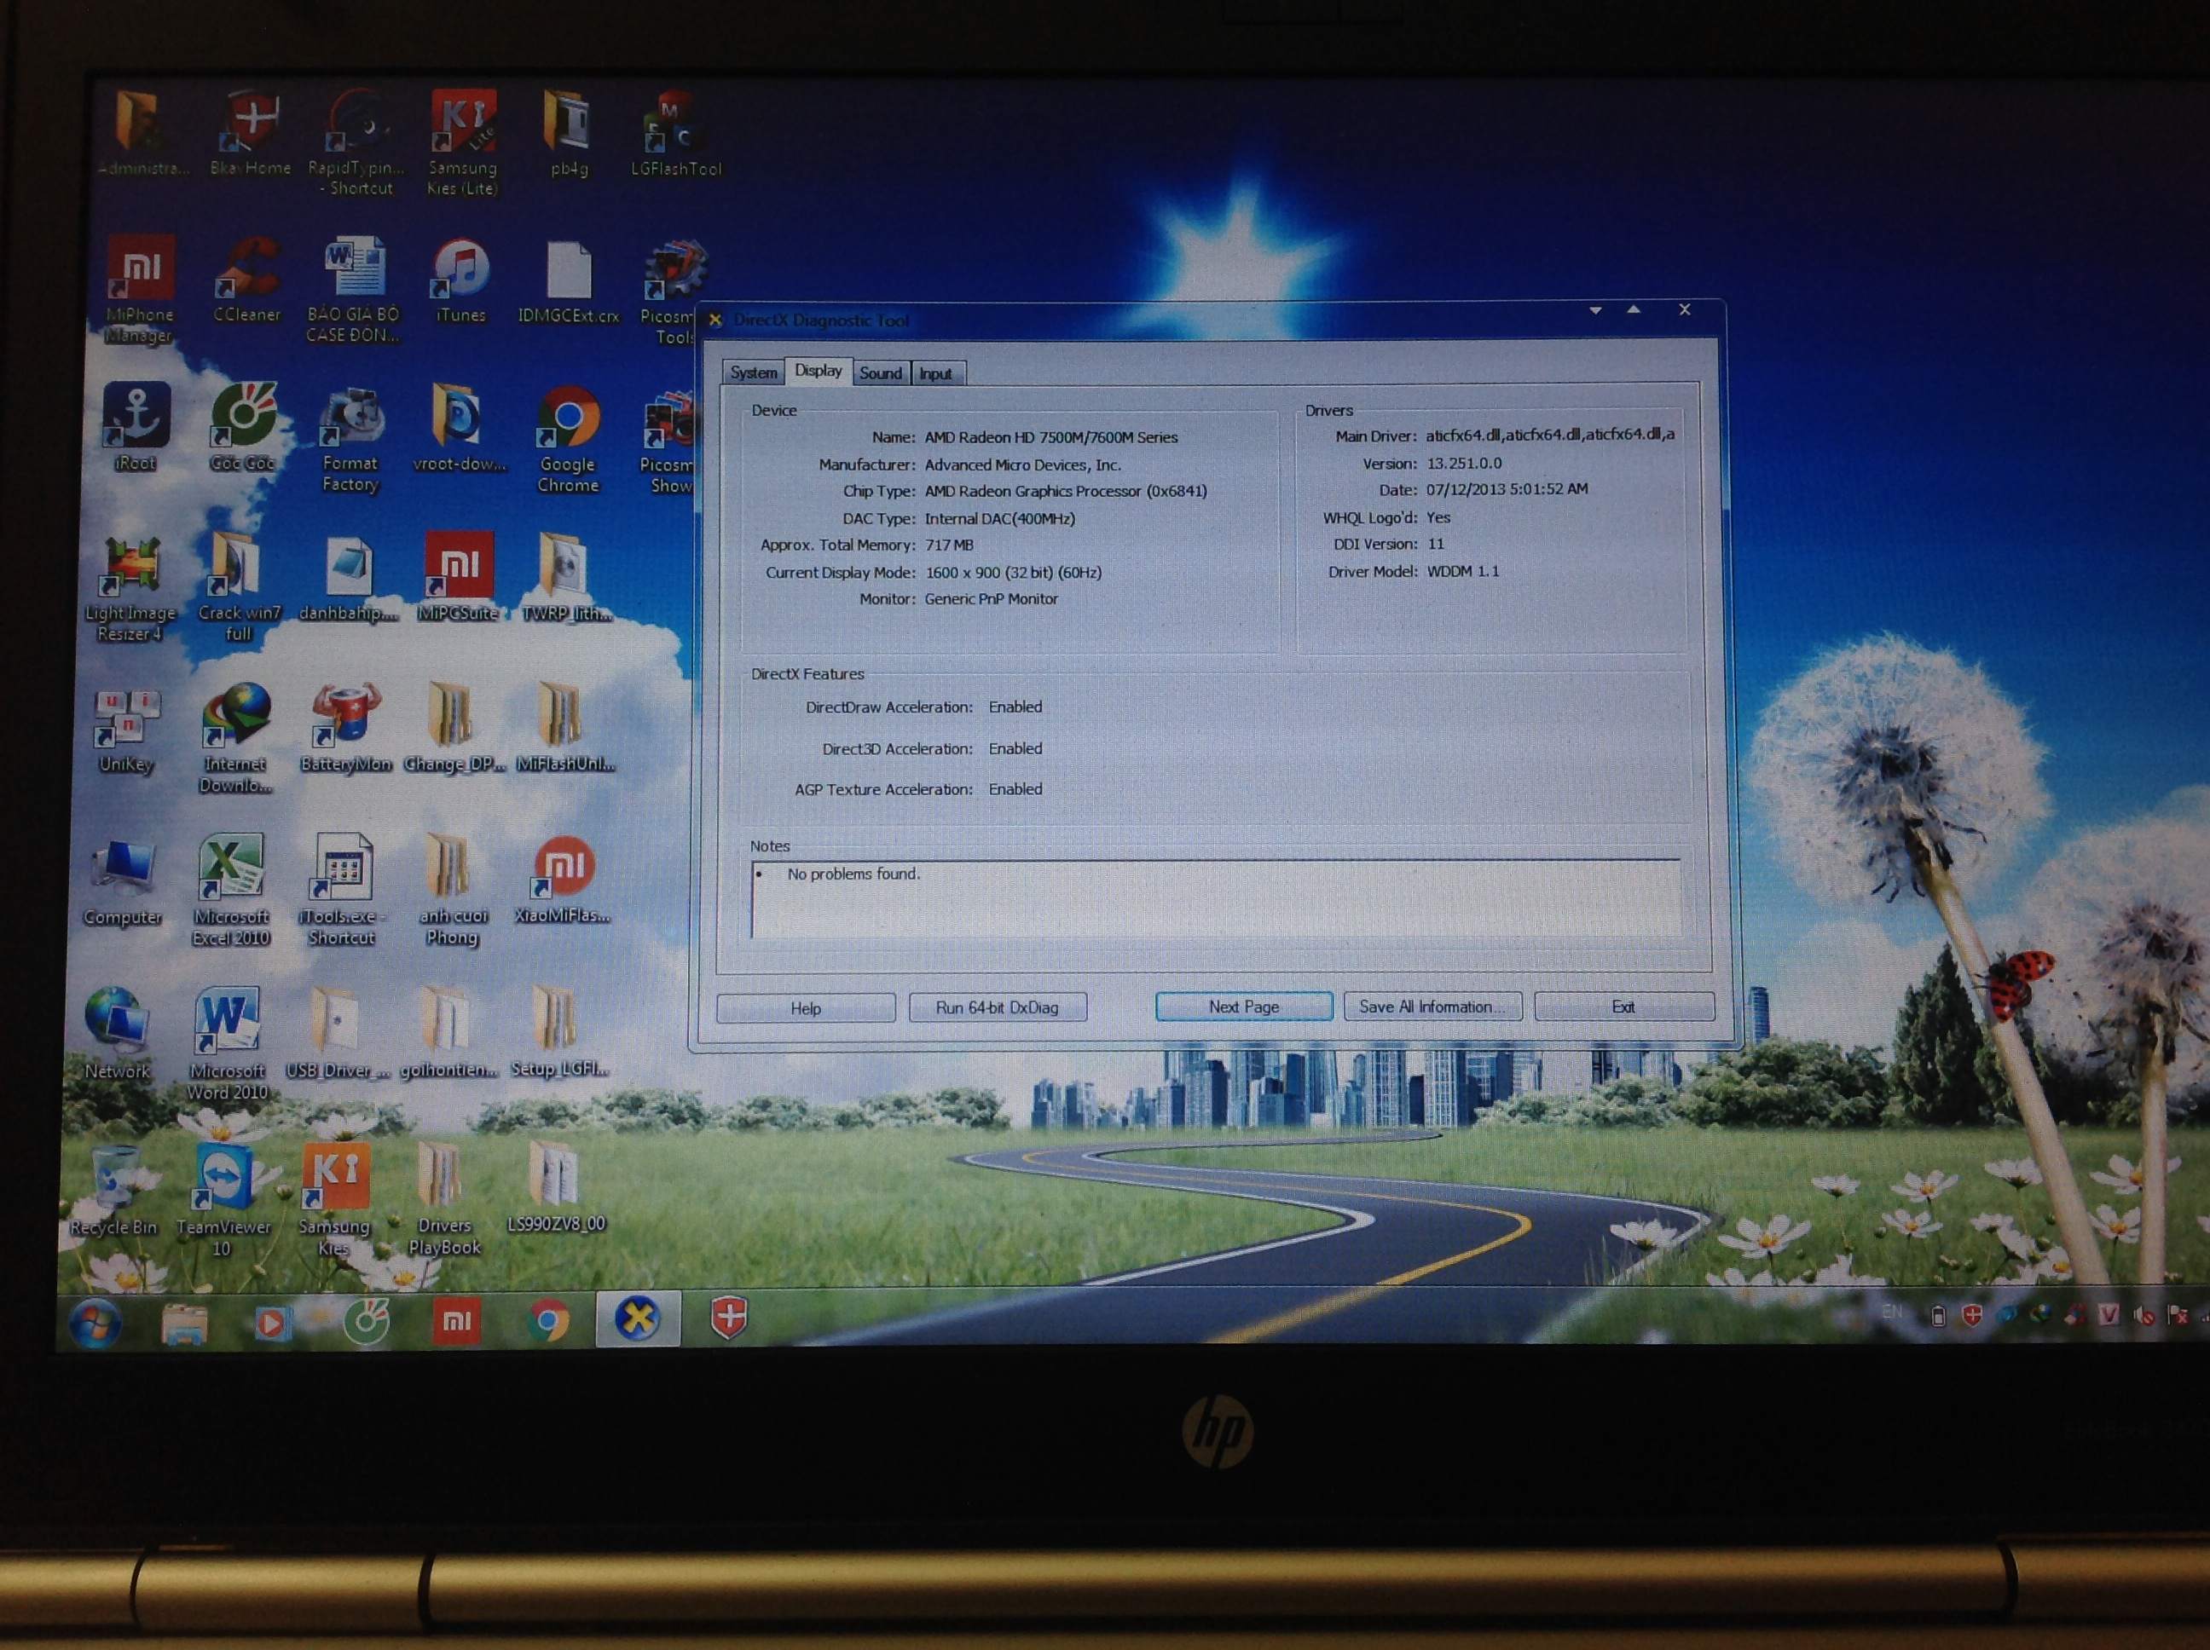The width and height of the screenshot is (2210, 1650).
Task: Select the Display tab in DxDiag
Action: click(x=819, y=371)
